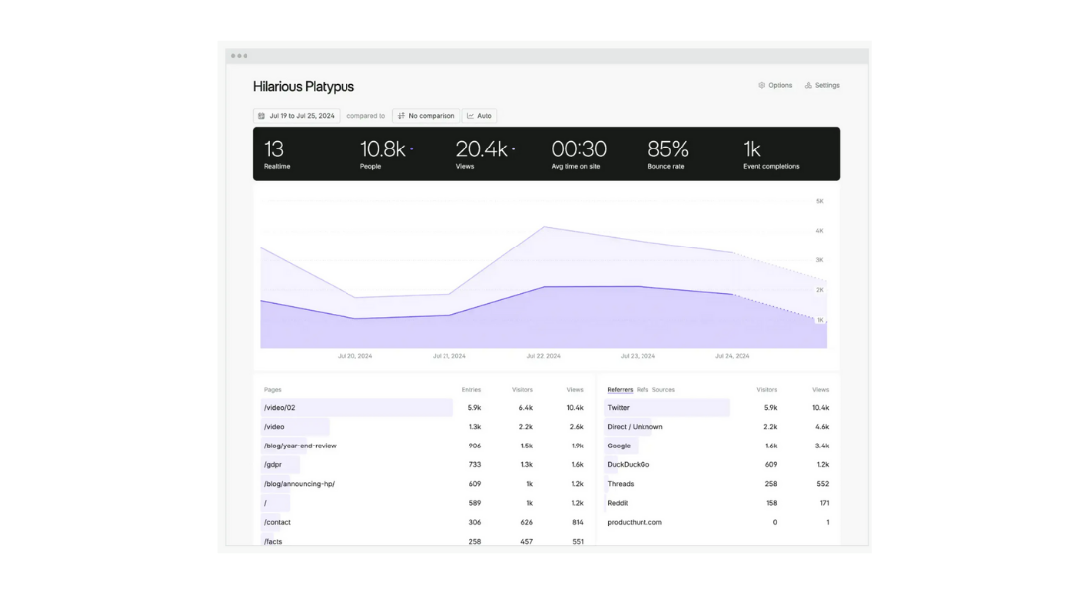The image size is (1089, 594).
Task: Click the /blog/year-end-review page link
Action: pyautogui.click(x=300, y=445)
